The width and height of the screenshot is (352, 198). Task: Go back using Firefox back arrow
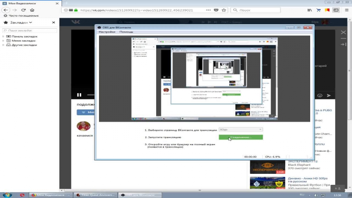point(6,10)
